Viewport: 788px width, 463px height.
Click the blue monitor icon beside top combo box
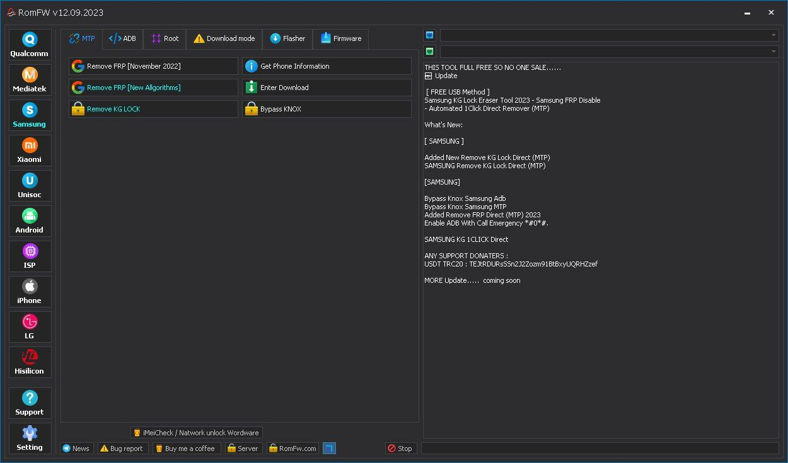coord(429,35)
